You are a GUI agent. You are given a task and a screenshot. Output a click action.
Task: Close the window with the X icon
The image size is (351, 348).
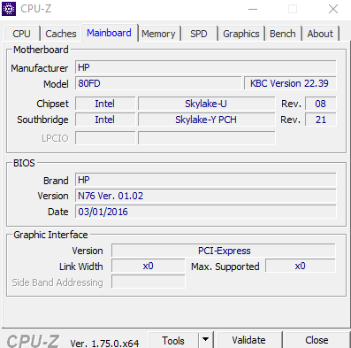(333, 9)
